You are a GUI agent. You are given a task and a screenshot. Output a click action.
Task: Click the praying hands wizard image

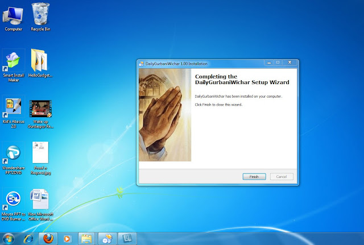[x=165, y=115]
